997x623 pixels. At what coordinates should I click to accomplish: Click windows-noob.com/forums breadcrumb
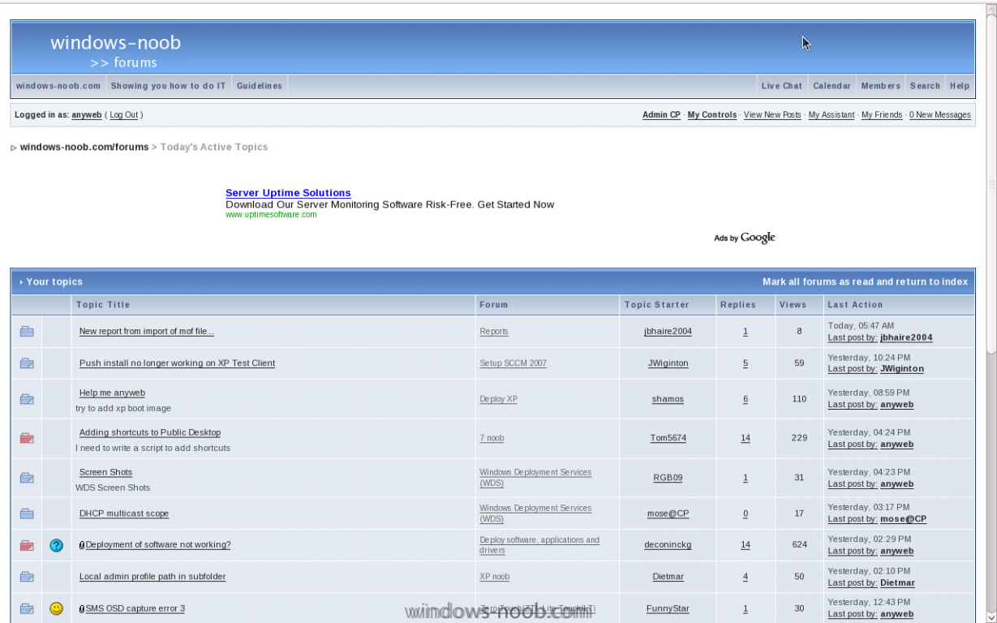coord(84,147)
